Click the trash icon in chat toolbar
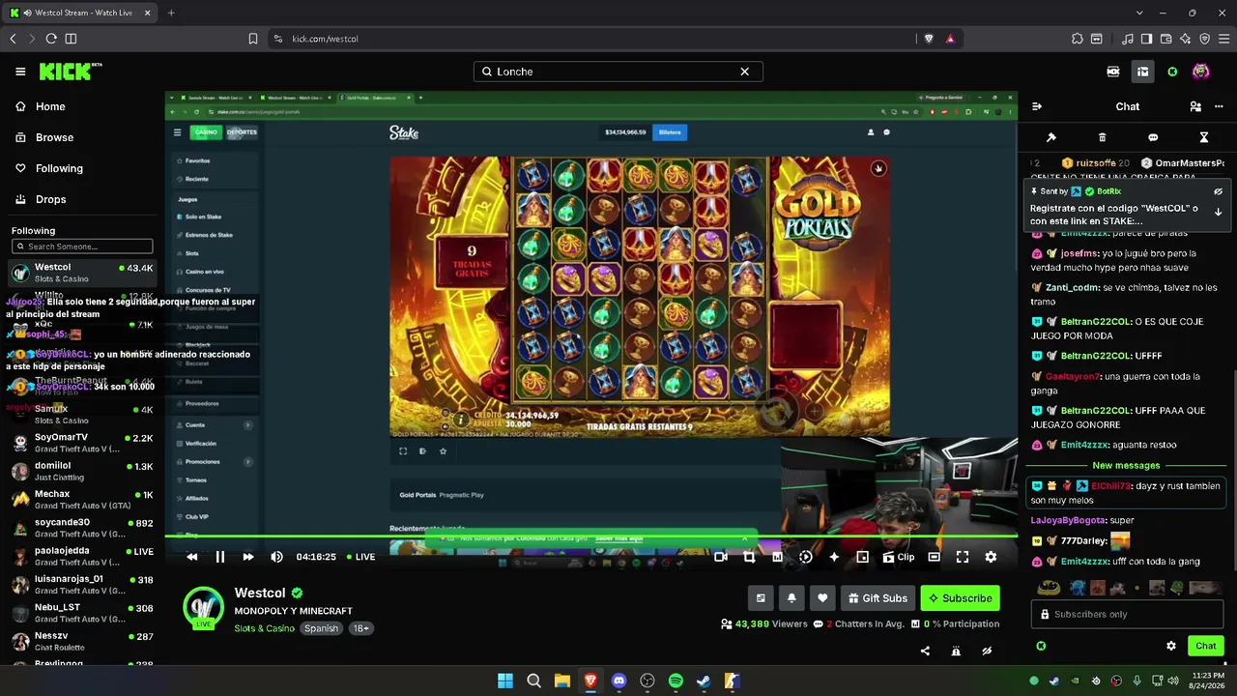 (x=1103, y=137)
